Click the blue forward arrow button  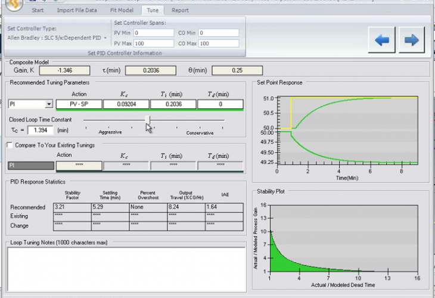412,40
